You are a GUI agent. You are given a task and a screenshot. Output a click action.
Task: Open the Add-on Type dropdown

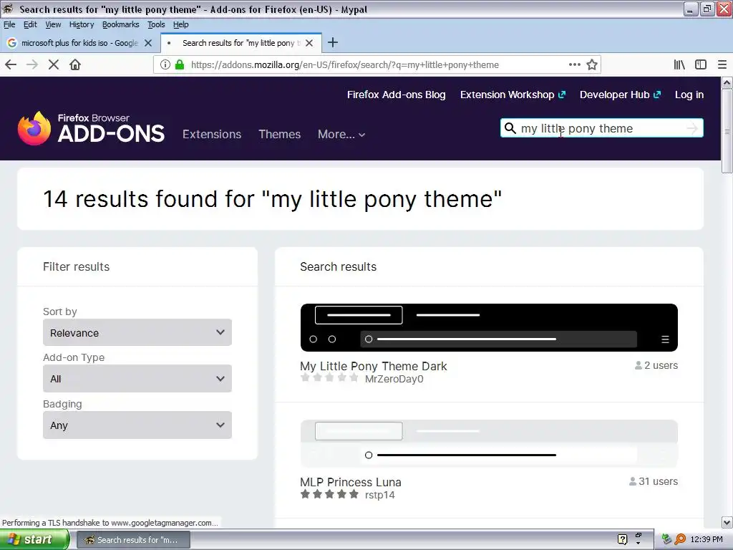pyautogui.click(x=137, y=378)
